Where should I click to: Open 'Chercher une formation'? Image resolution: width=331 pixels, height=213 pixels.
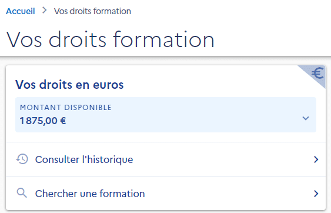coord(90,194)
